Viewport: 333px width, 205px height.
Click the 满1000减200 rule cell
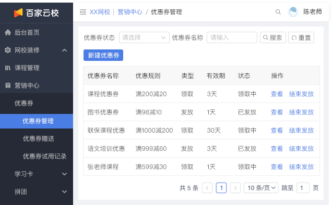click(154, 130)
